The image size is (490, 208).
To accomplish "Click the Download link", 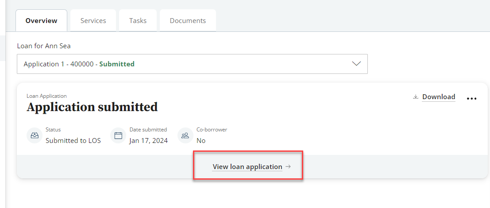I will 439,97.
